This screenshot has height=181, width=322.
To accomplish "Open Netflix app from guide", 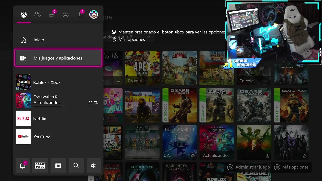I will (58, 118).
